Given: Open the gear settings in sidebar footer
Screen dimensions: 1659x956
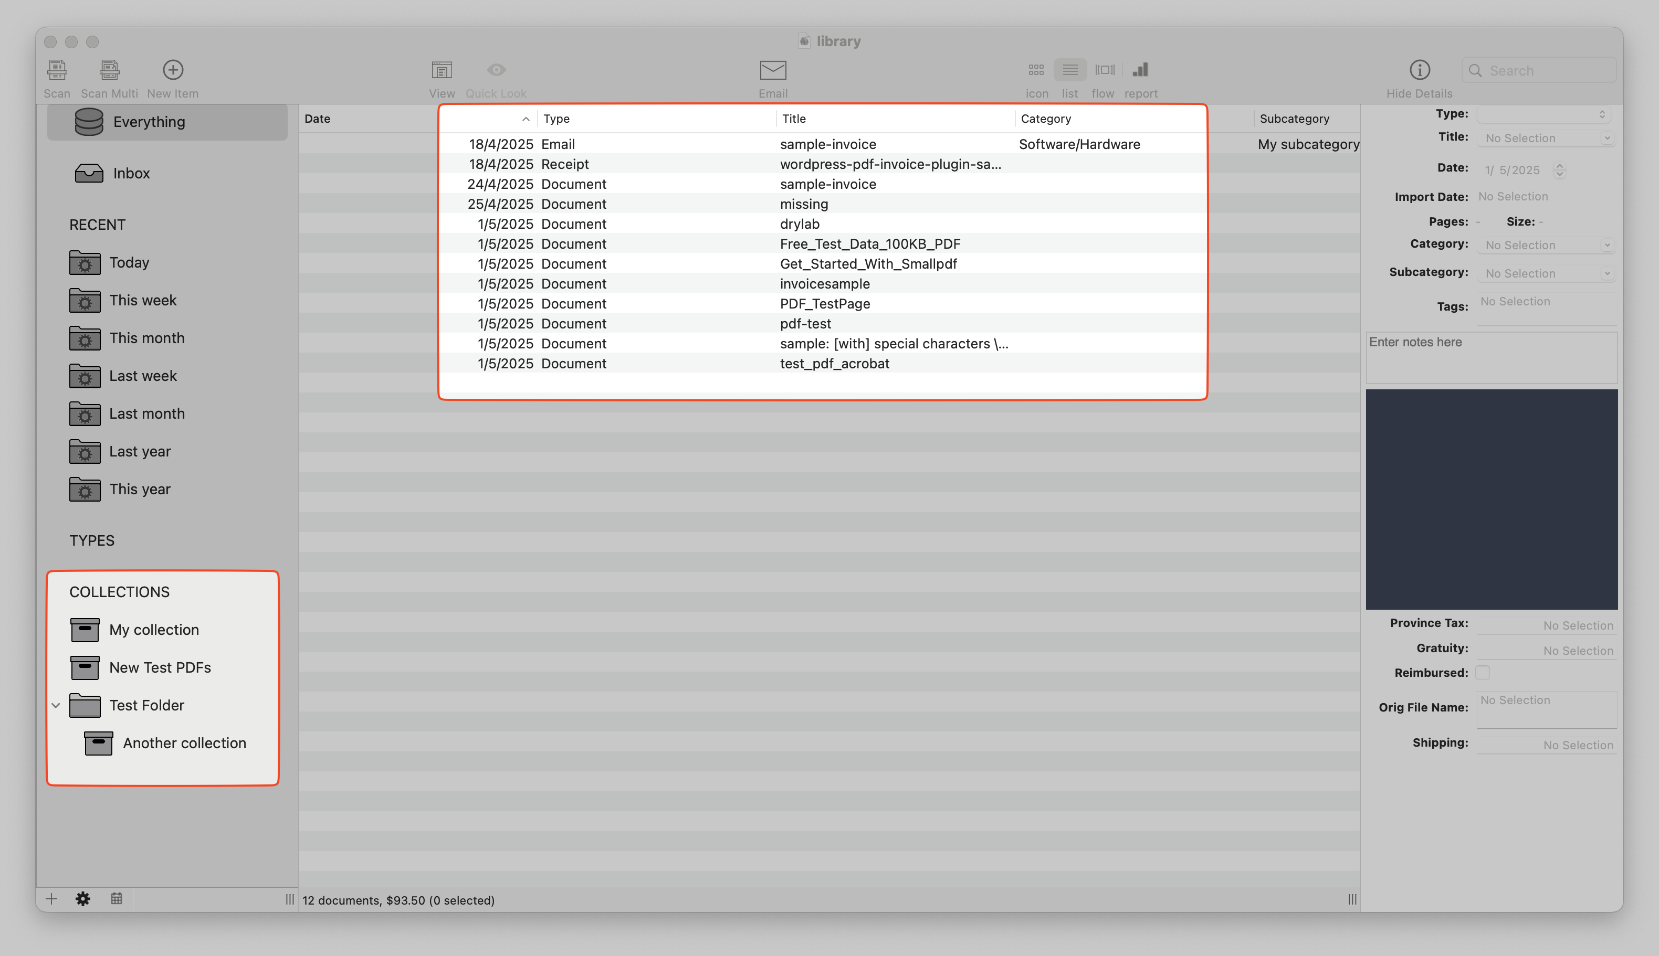Looking at the screenshot, I should [x=83, y=899].
